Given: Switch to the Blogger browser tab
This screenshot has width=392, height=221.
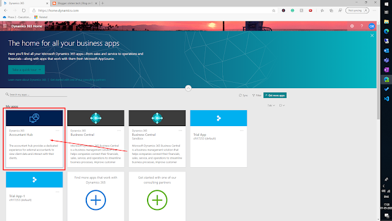Looking at the screenshot, I should pyautogui.click(x=75, y=3).
